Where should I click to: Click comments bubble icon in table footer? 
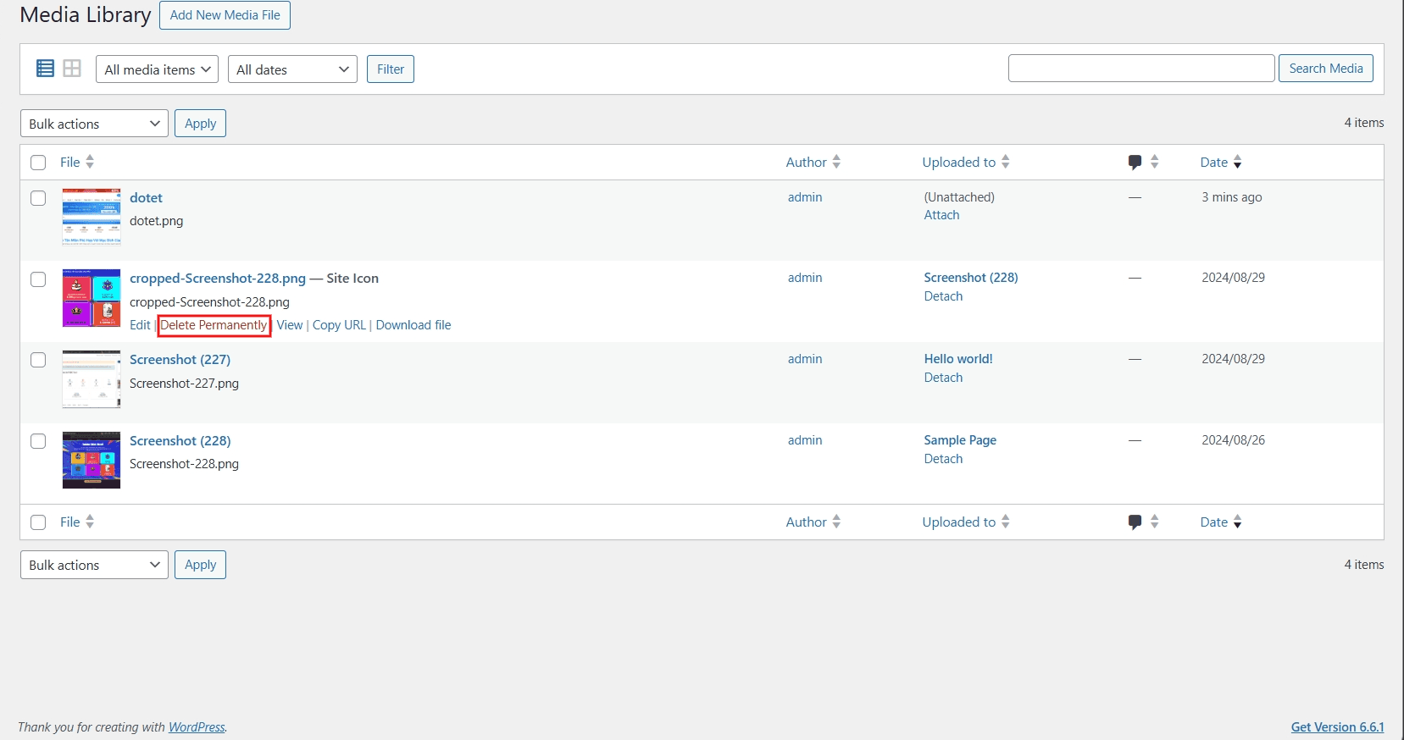(x=1135, y=522)
